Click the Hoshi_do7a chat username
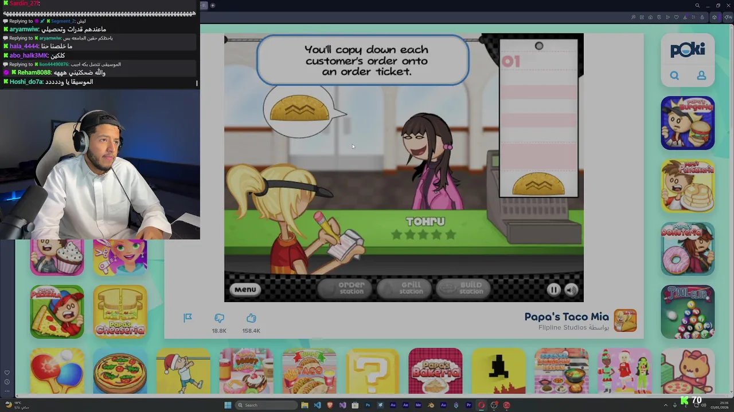This screenshot has width=734, height=412. point(27,82)
